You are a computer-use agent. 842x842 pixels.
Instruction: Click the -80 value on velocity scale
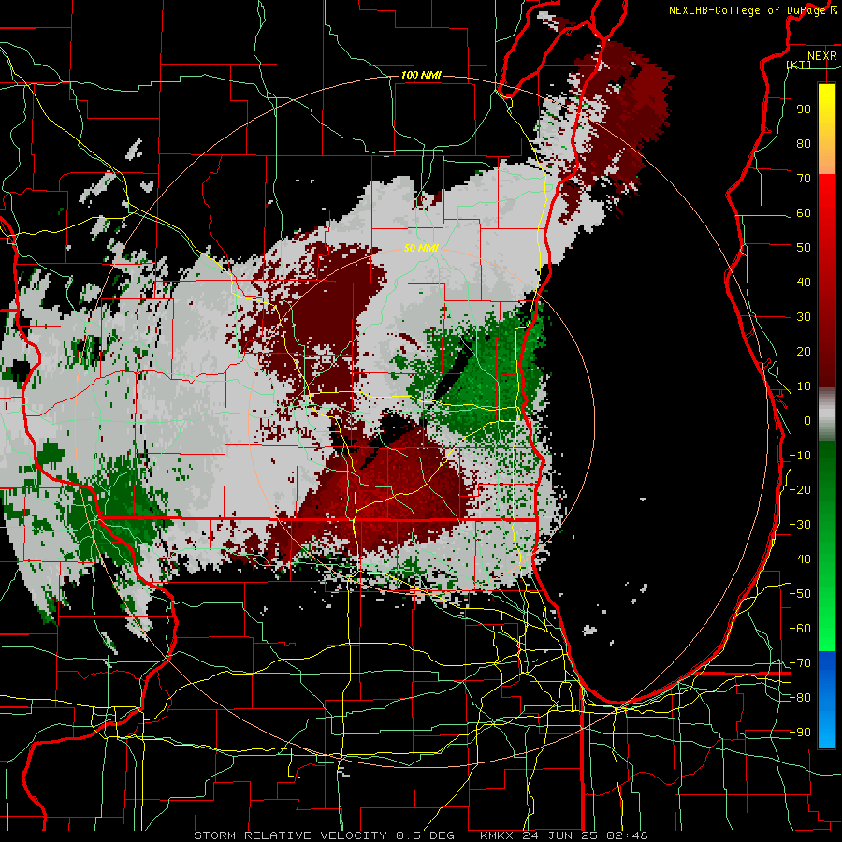point(800,698)
